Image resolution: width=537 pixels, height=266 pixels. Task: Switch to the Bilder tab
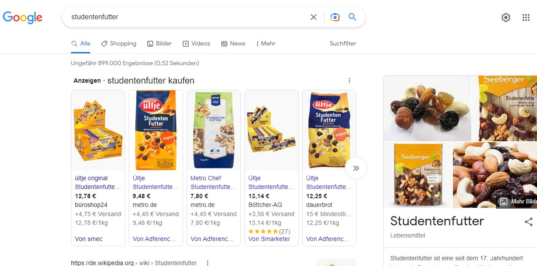159,44
